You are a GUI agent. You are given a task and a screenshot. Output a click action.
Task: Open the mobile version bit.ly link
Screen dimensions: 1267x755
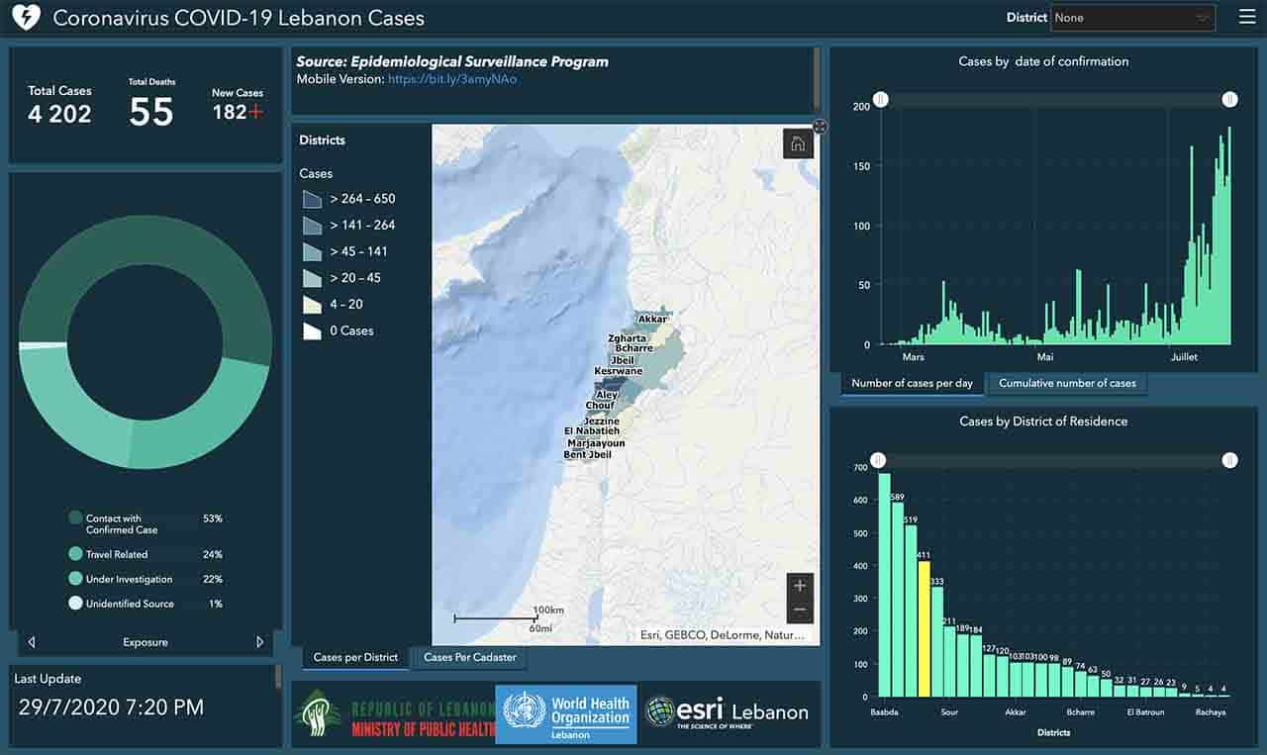point(452,79)
